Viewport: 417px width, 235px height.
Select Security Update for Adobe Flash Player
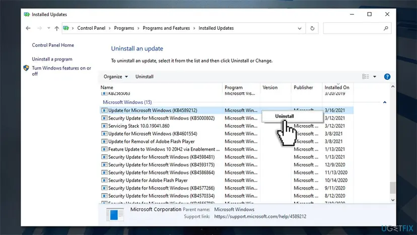coord(227,181)
